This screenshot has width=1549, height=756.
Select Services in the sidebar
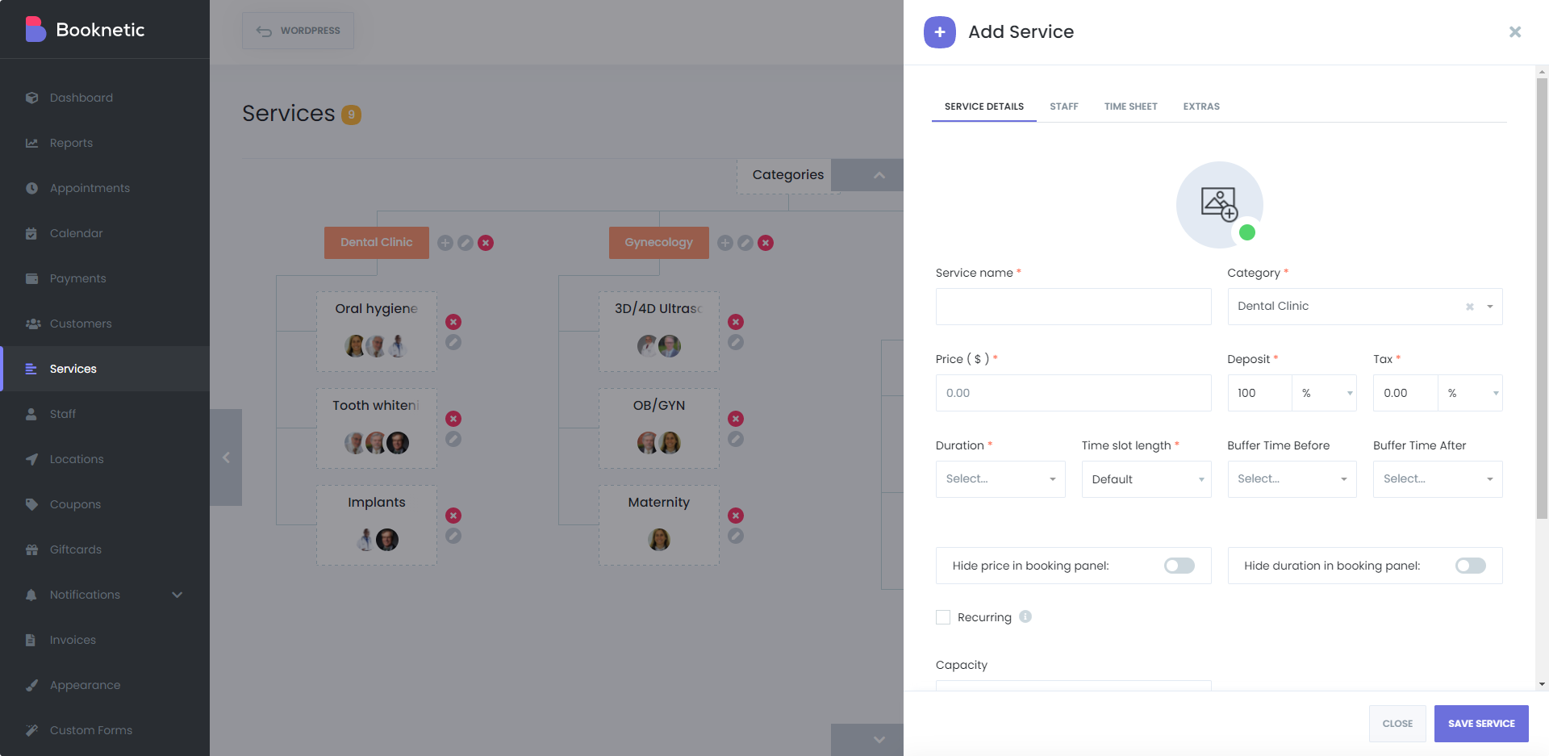[x=105, y=369]
